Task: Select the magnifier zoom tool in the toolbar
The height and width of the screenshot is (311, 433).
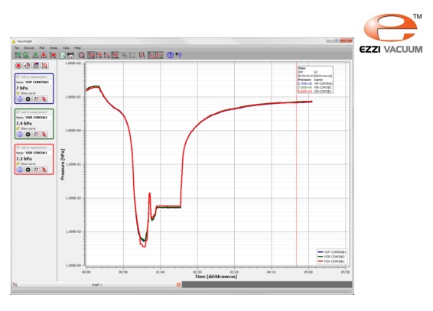Action: coord(82,55)
